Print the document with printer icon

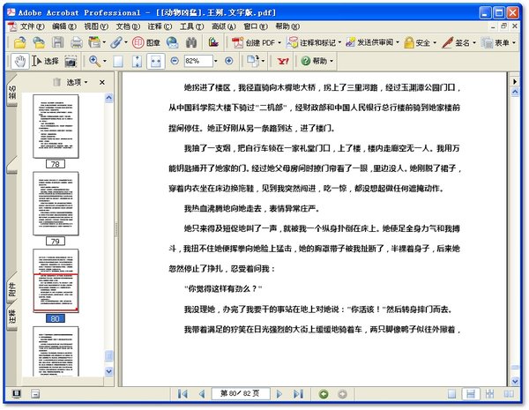coord(77,43)
